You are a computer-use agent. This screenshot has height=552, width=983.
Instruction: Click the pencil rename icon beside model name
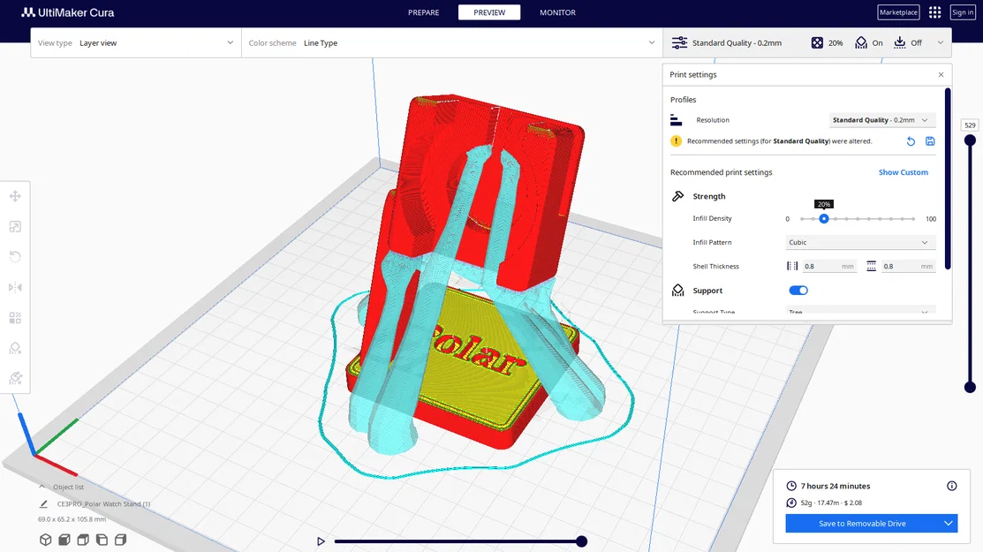pos(43,503)
